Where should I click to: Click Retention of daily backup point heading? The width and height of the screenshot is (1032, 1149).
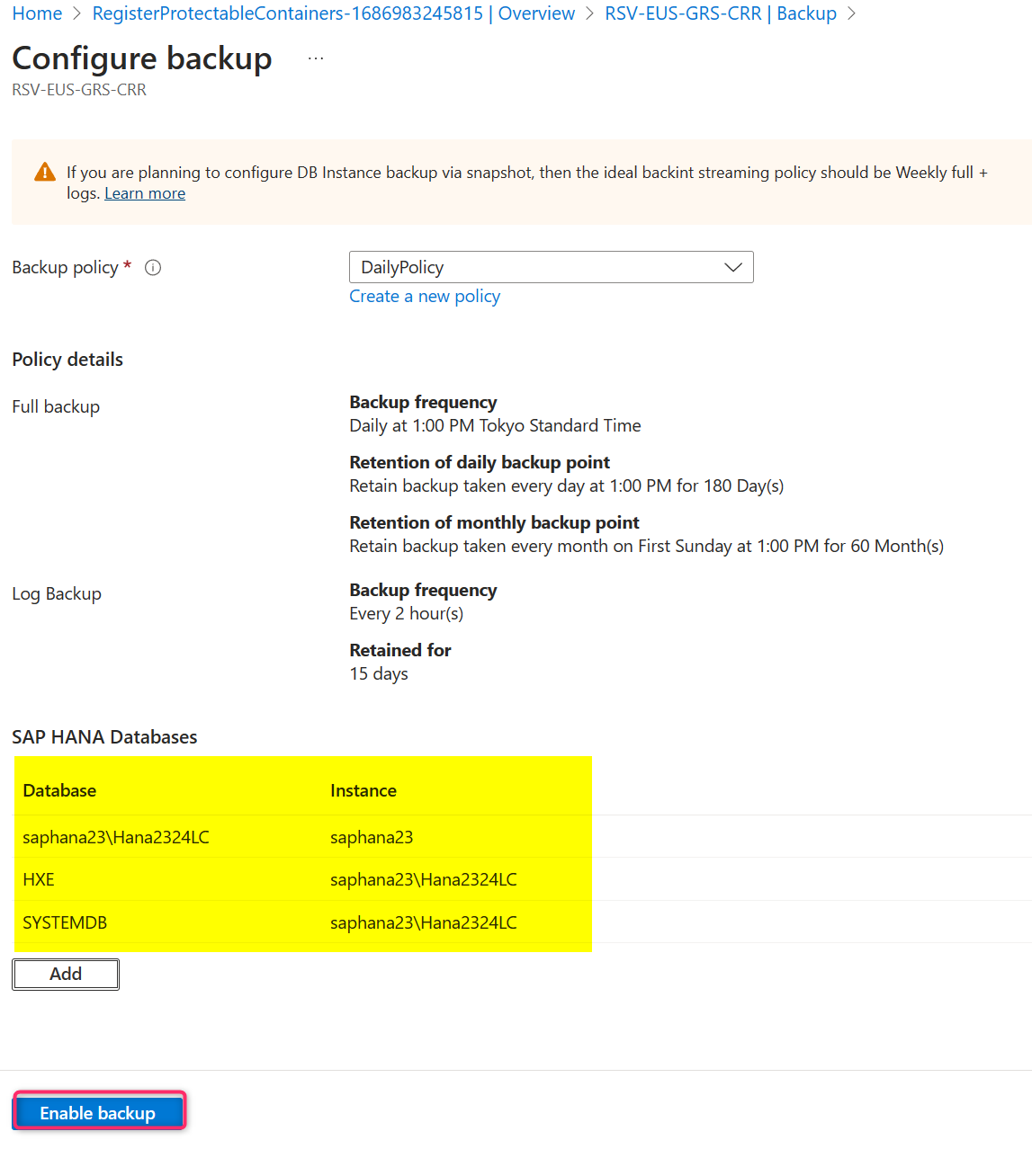pos(480,462)
